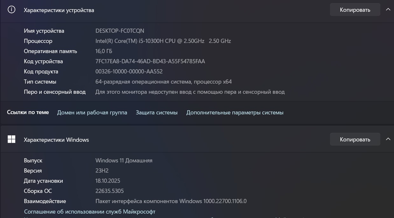Screen dimensions: 394x218
Task: Click the Windows 11 Домашняя edition value
Action: pos(124,160)
